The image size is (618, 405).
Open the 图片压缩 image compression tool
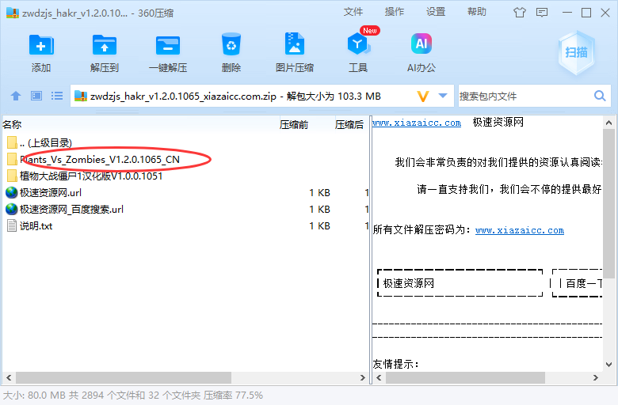pos(294,53)
